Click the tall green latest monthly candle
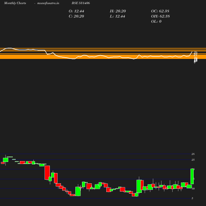 pos(192,176)
